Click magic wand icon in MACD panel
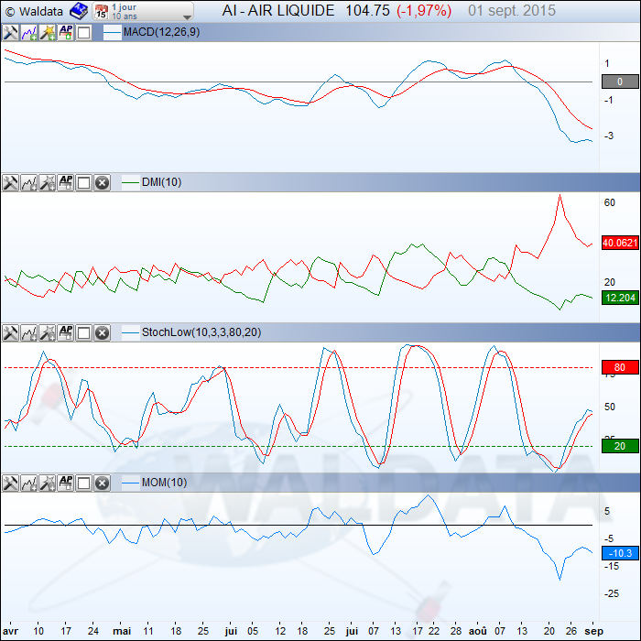Screen dimensions: 641x641 click(x=48, y=33)
